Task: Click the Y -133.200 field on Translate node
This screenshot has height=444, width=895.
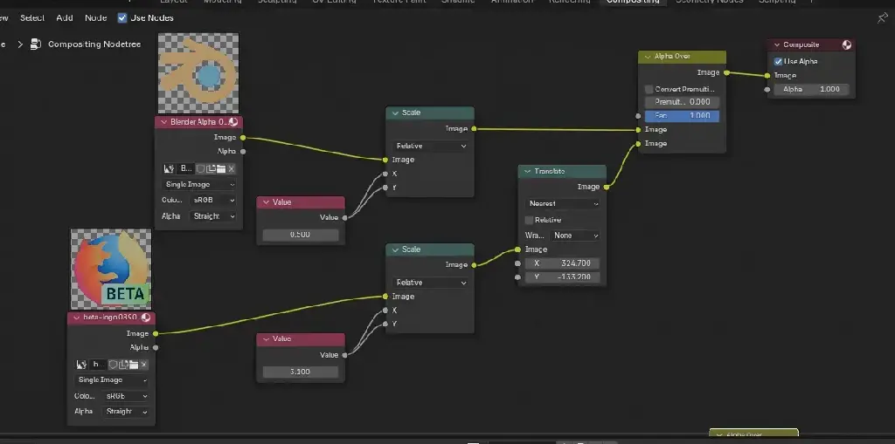Action: [562, 277]
